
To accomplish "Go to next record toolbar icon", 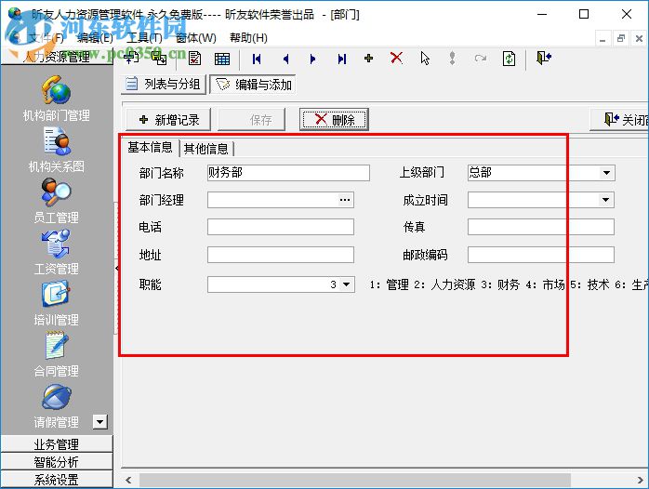I will pyautogui.click(x=313, y=59).
